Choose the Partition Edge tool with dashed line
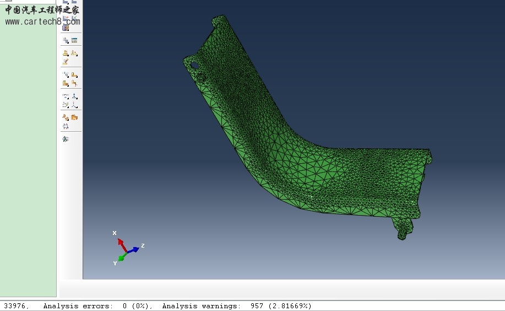 [66, 74]
